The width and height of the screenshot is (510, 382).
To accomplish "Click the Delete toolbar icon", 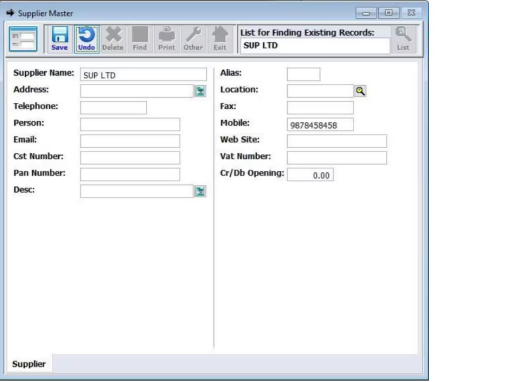I will (113, 39).
